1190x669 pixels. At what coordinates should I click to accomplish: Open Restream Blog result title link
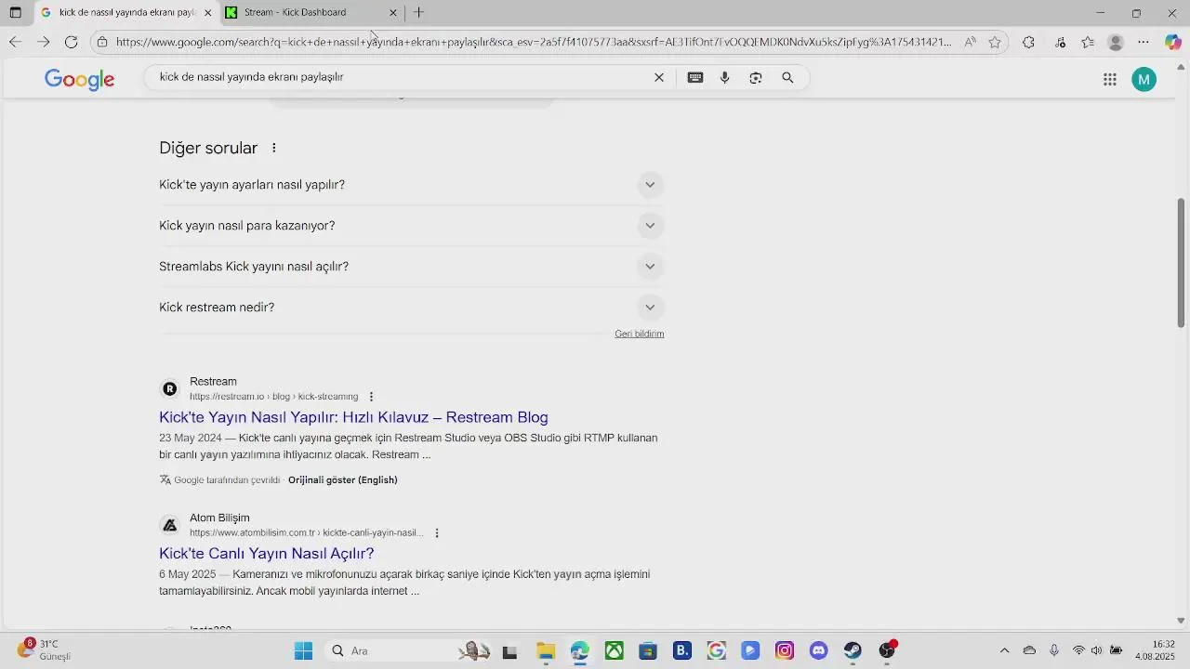353,417
